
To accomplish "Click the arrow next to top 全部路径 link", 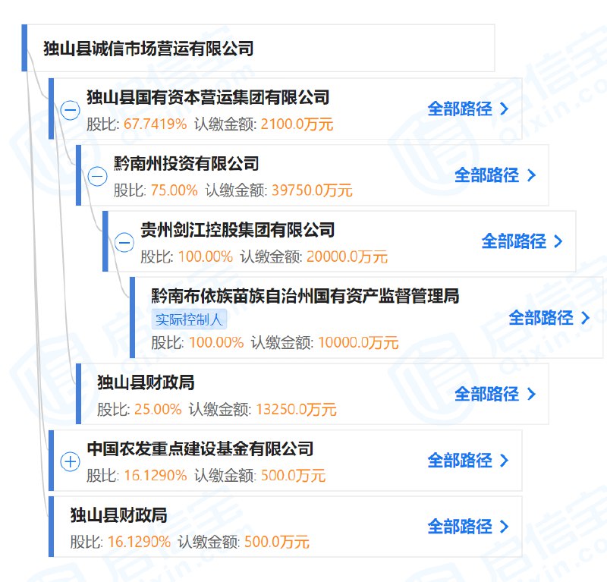I will coord(505,108).
